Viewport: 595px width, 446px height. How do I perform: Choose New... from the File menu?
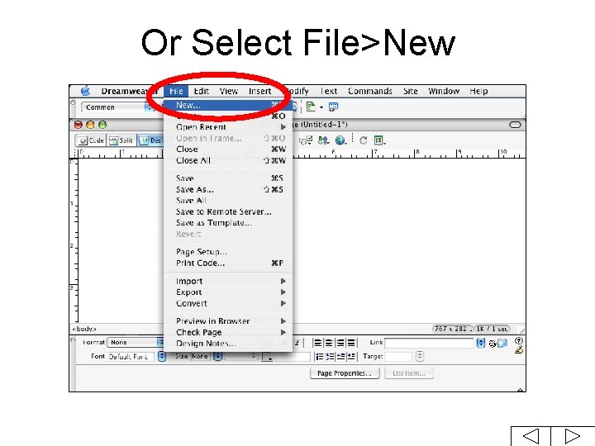click(x=230, y=105)
